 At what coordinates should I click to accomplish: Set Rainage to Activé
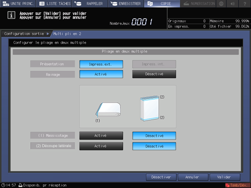(101, 74)
